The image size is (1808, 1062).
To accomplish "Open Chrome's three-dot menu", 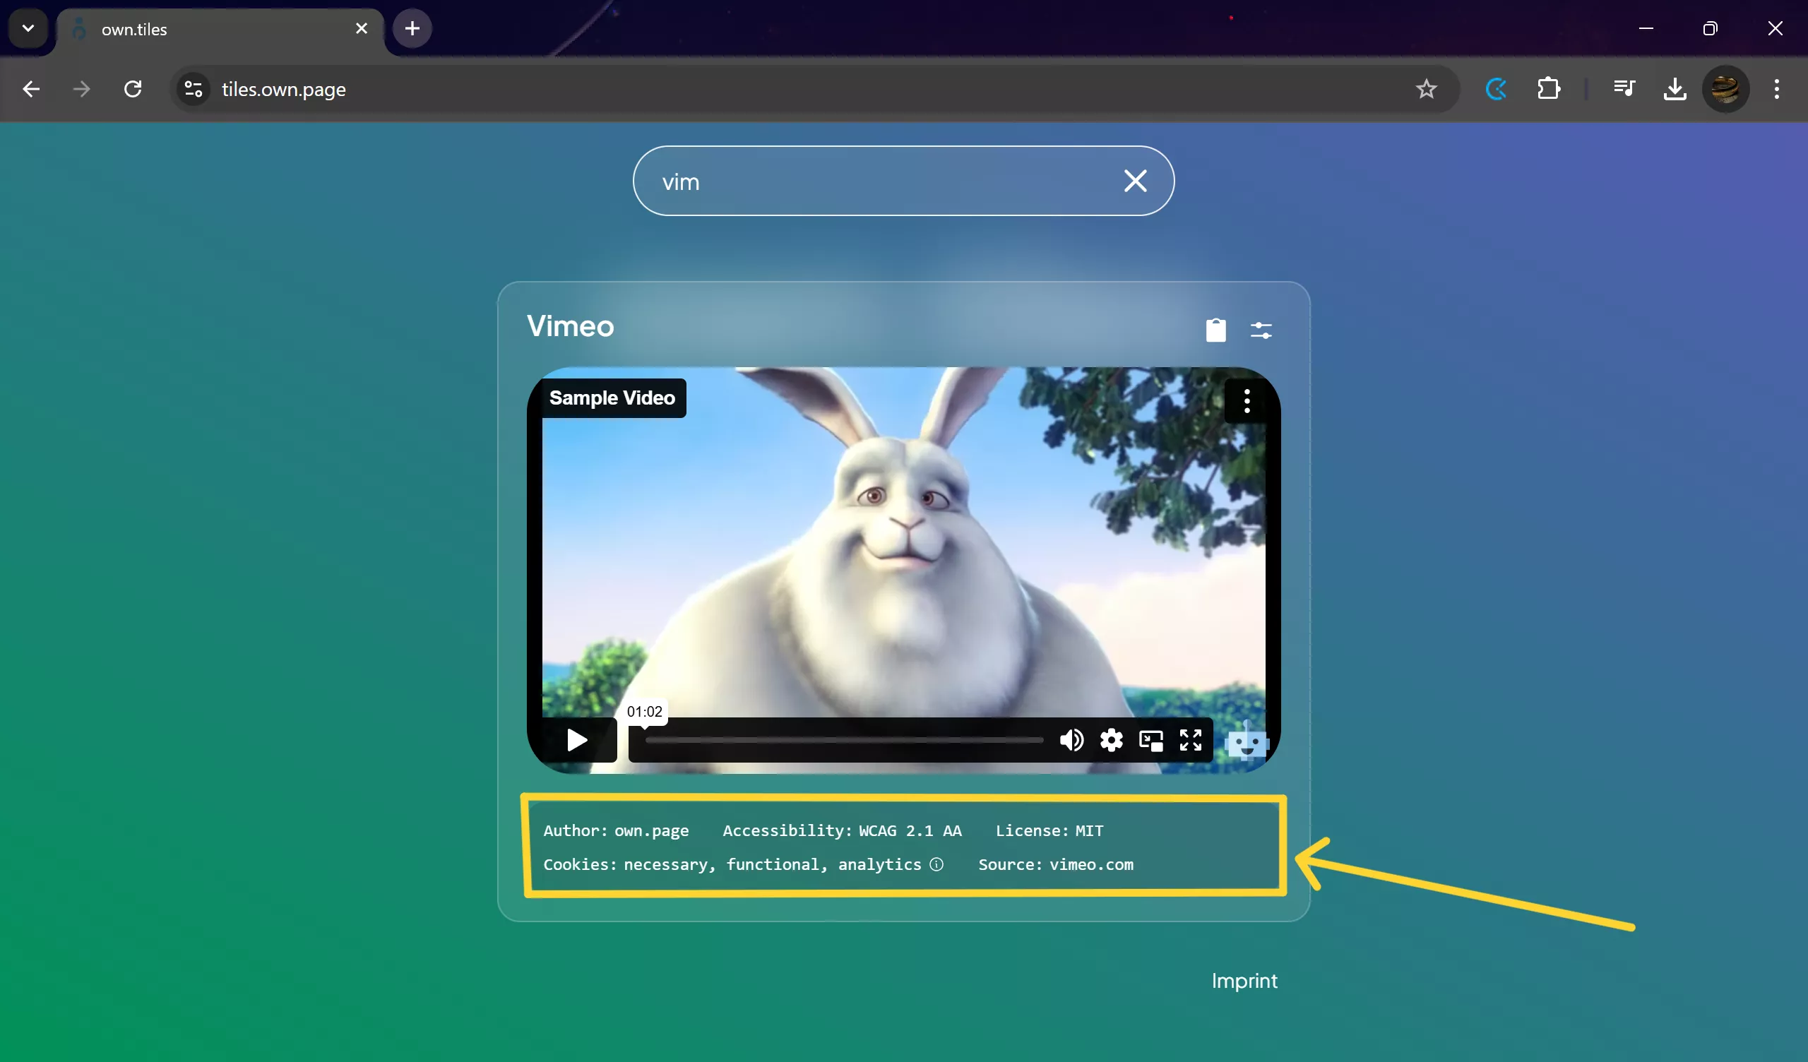I will [1777, 88].
